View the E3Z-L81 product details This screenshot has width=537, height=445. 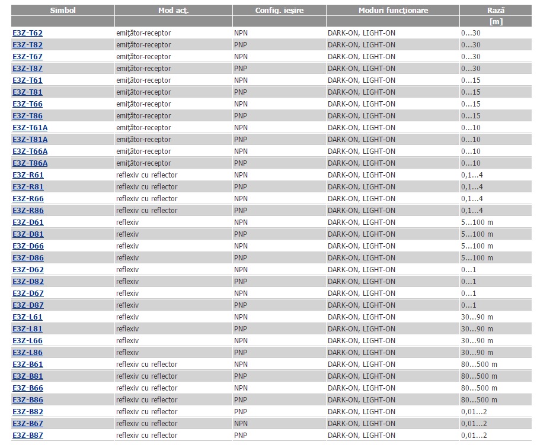click(x=27, y=329)
